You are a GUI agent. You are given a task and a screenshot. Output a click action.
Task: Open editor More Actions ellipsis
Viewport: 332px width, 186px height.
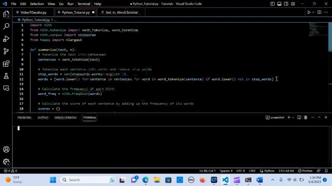point(326,12)
